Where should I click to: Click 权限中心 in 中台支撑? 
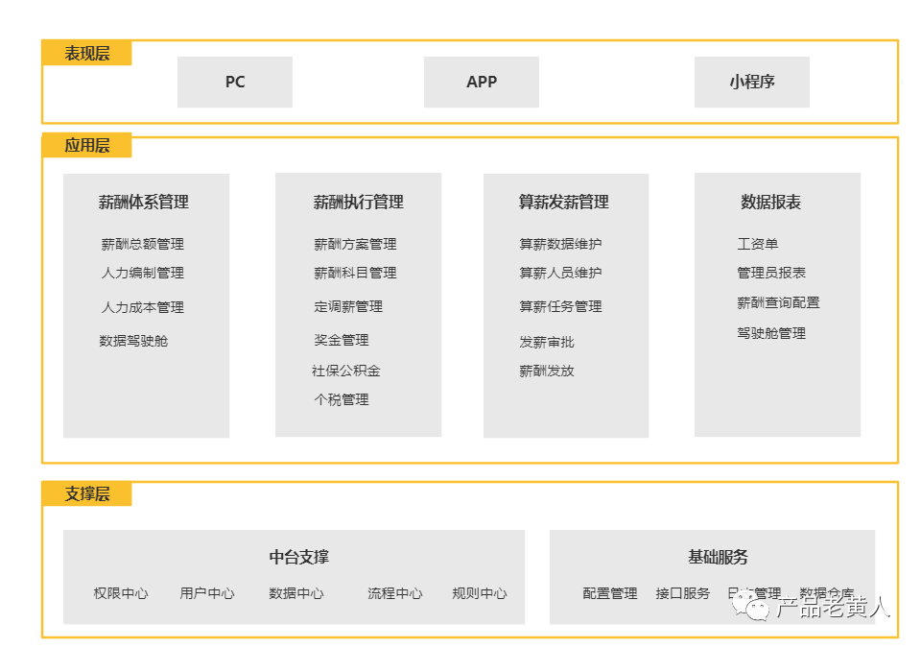tap(119, 593)
